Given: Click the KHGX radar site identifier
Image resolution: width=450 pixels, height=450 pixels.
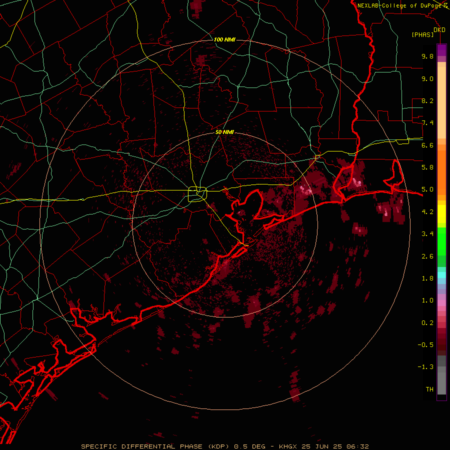Looking at the screenshot, I should point(288,446).
